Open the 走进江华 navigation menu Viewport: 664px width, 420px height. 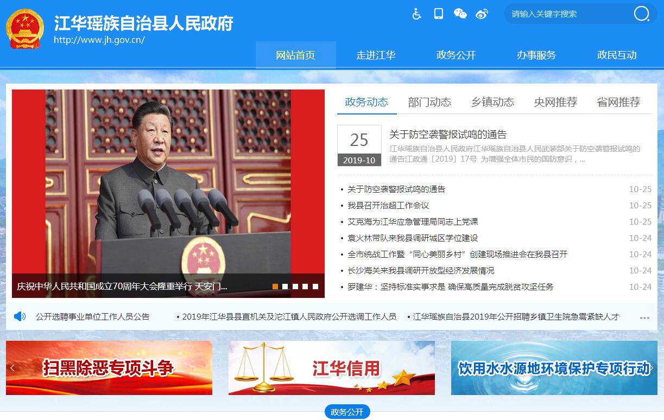[x=376, y=55]
